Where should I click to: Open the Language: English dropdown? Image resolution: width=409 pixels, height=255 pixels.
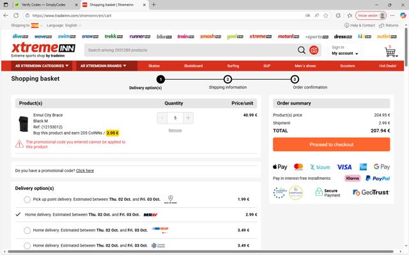coord(64,25)
